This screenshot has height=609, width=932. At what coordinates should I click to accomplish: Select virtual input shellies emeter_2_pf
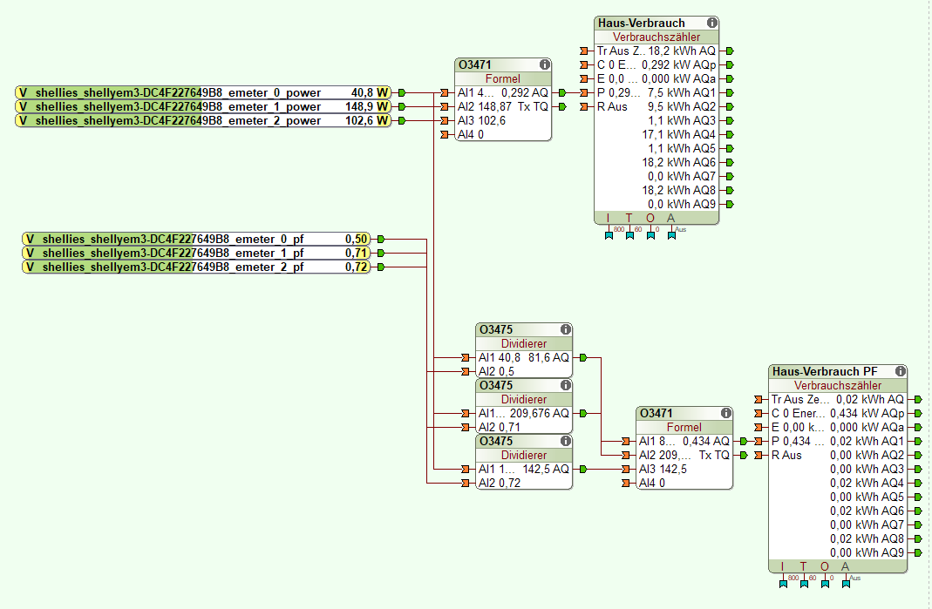pos(196,267)
